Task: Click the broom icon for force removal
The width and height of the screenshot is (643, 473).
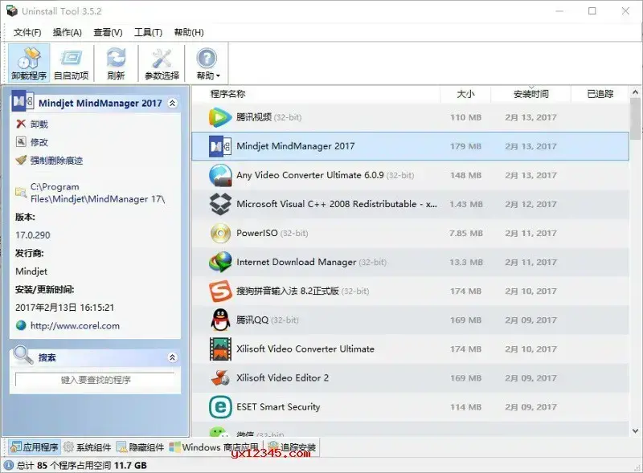Action: (21, 160)
